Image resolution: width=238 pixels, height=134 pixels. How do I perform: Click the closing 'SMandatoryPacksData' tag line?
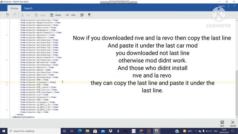click(x=23, y=117)
